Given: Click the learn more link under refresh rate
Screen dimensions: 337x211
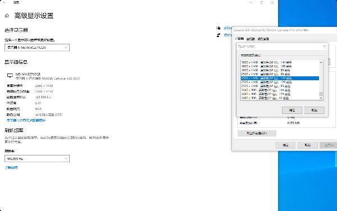Looking at the screenshot, I should click(x=11, y=167).
